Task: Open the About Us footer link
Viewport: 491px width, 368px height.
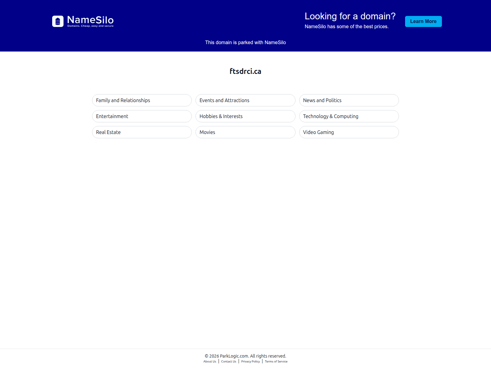Action: click(x=210, y=362)
